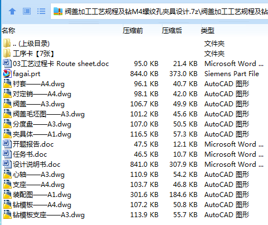This screenshot has width=268, height=225.
Task: Select file name 任务书.doc
Action: (x=30, y=154)
